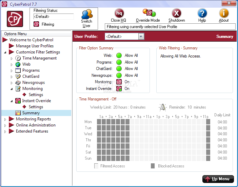Click Filtered Access legend box

(96, 166)
